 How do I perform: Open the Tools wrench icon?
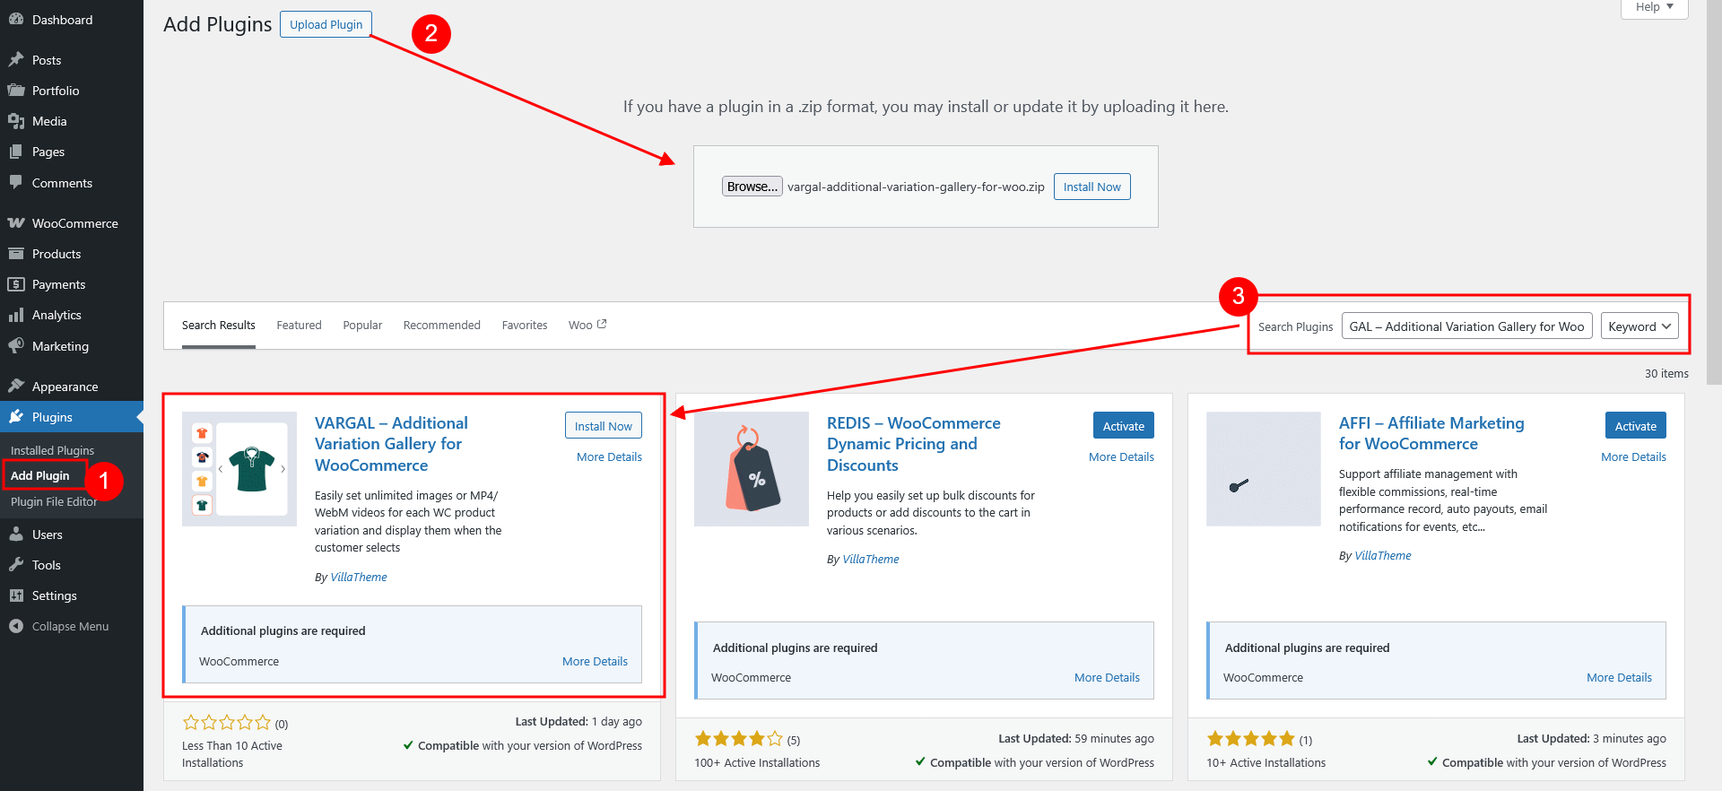(x=16, y=565)
